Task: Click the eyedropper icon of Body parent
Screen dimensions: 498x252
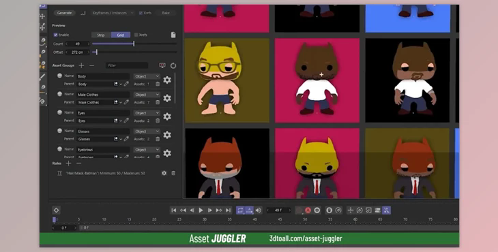Action: point(126,84)
